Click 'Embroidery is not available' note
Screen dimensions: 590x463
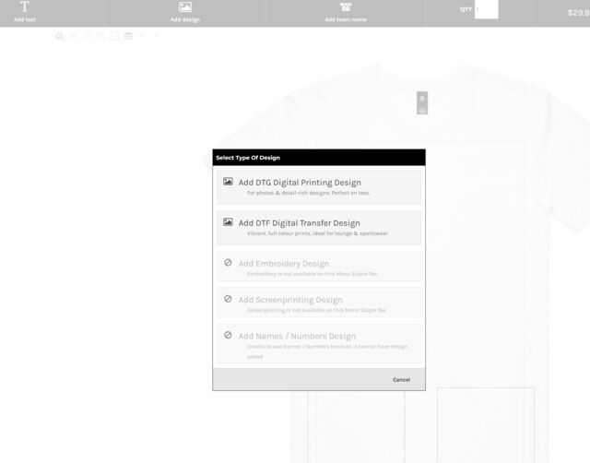(312, 274)
